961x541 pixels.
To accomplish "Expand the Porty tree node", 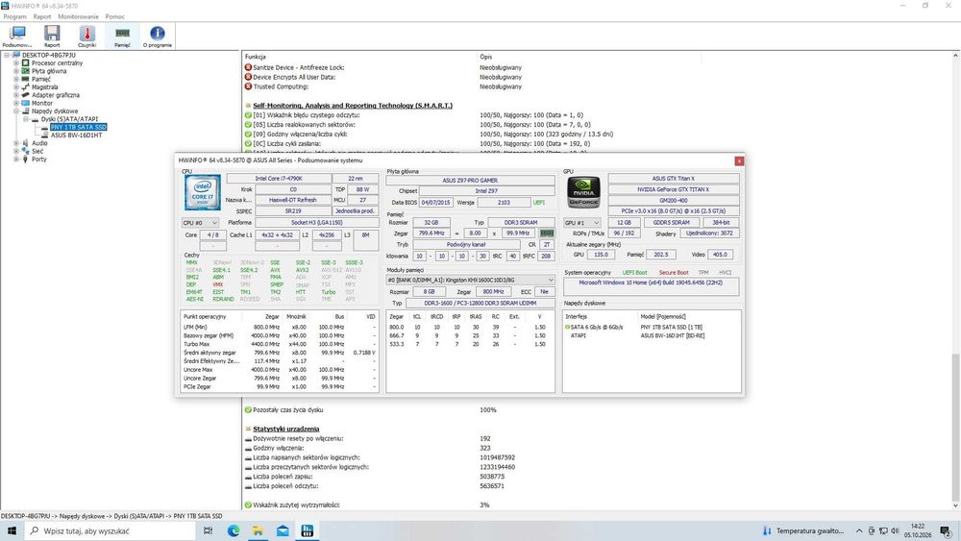I will coord(16,159).
